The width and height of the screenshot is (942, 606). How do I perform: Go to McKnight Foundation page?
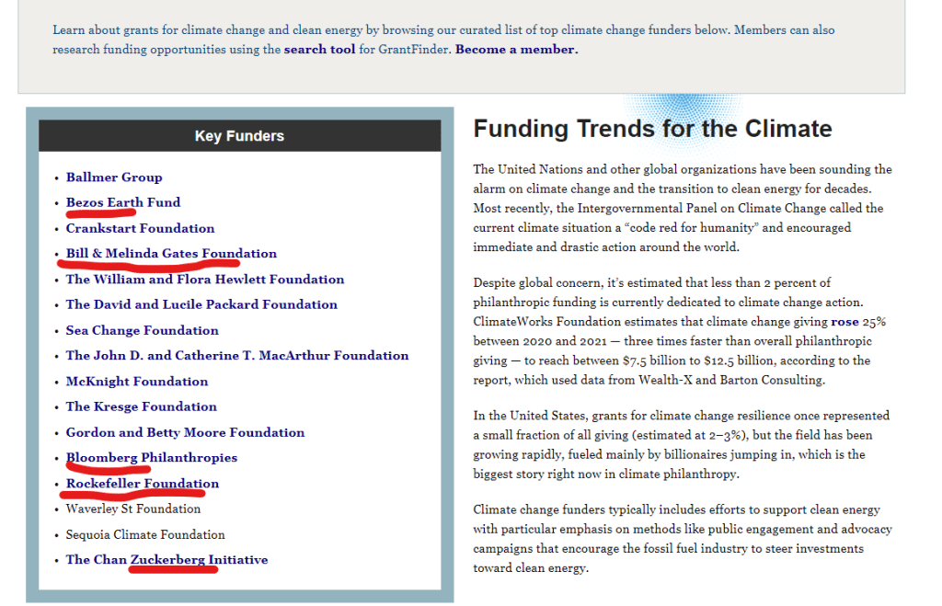pyautogui.click(x=137, y=382)
